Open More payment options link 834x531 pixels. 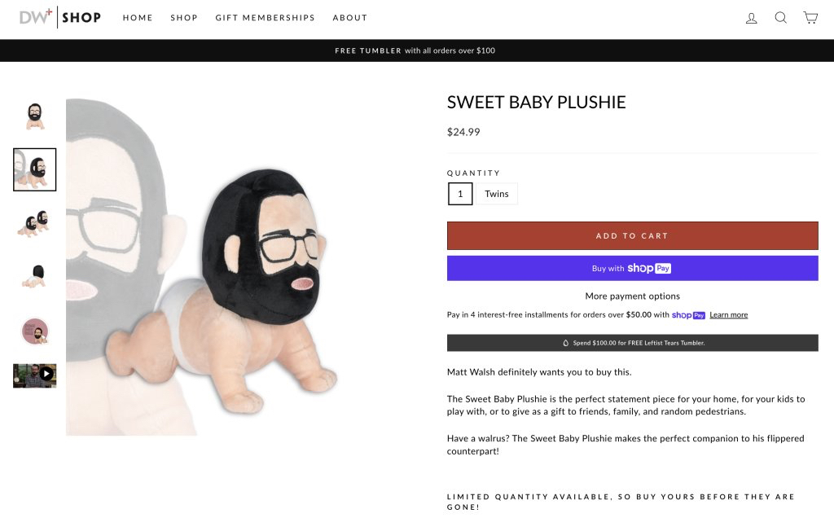pyautogui.click(x=632, y=296)
